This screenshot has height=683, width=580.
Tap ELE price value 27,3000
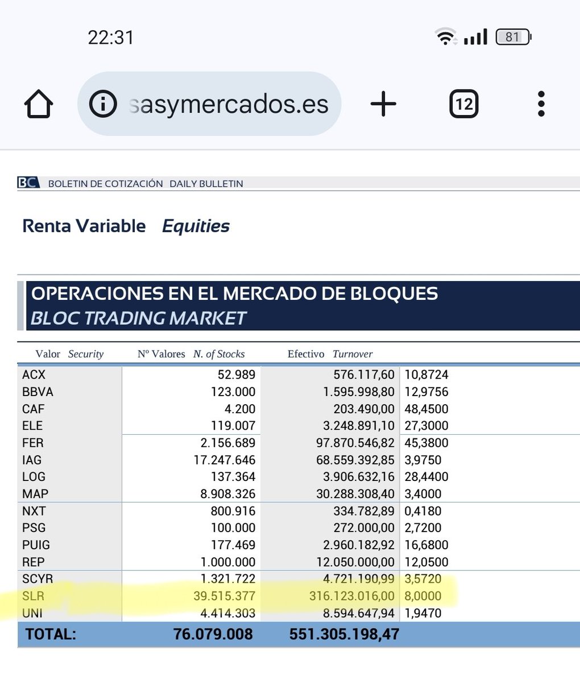click(x=426, y=426)
